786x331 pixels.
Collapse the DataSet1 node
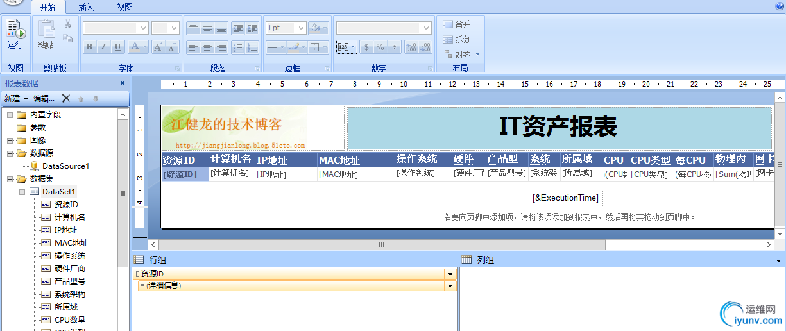22,192
